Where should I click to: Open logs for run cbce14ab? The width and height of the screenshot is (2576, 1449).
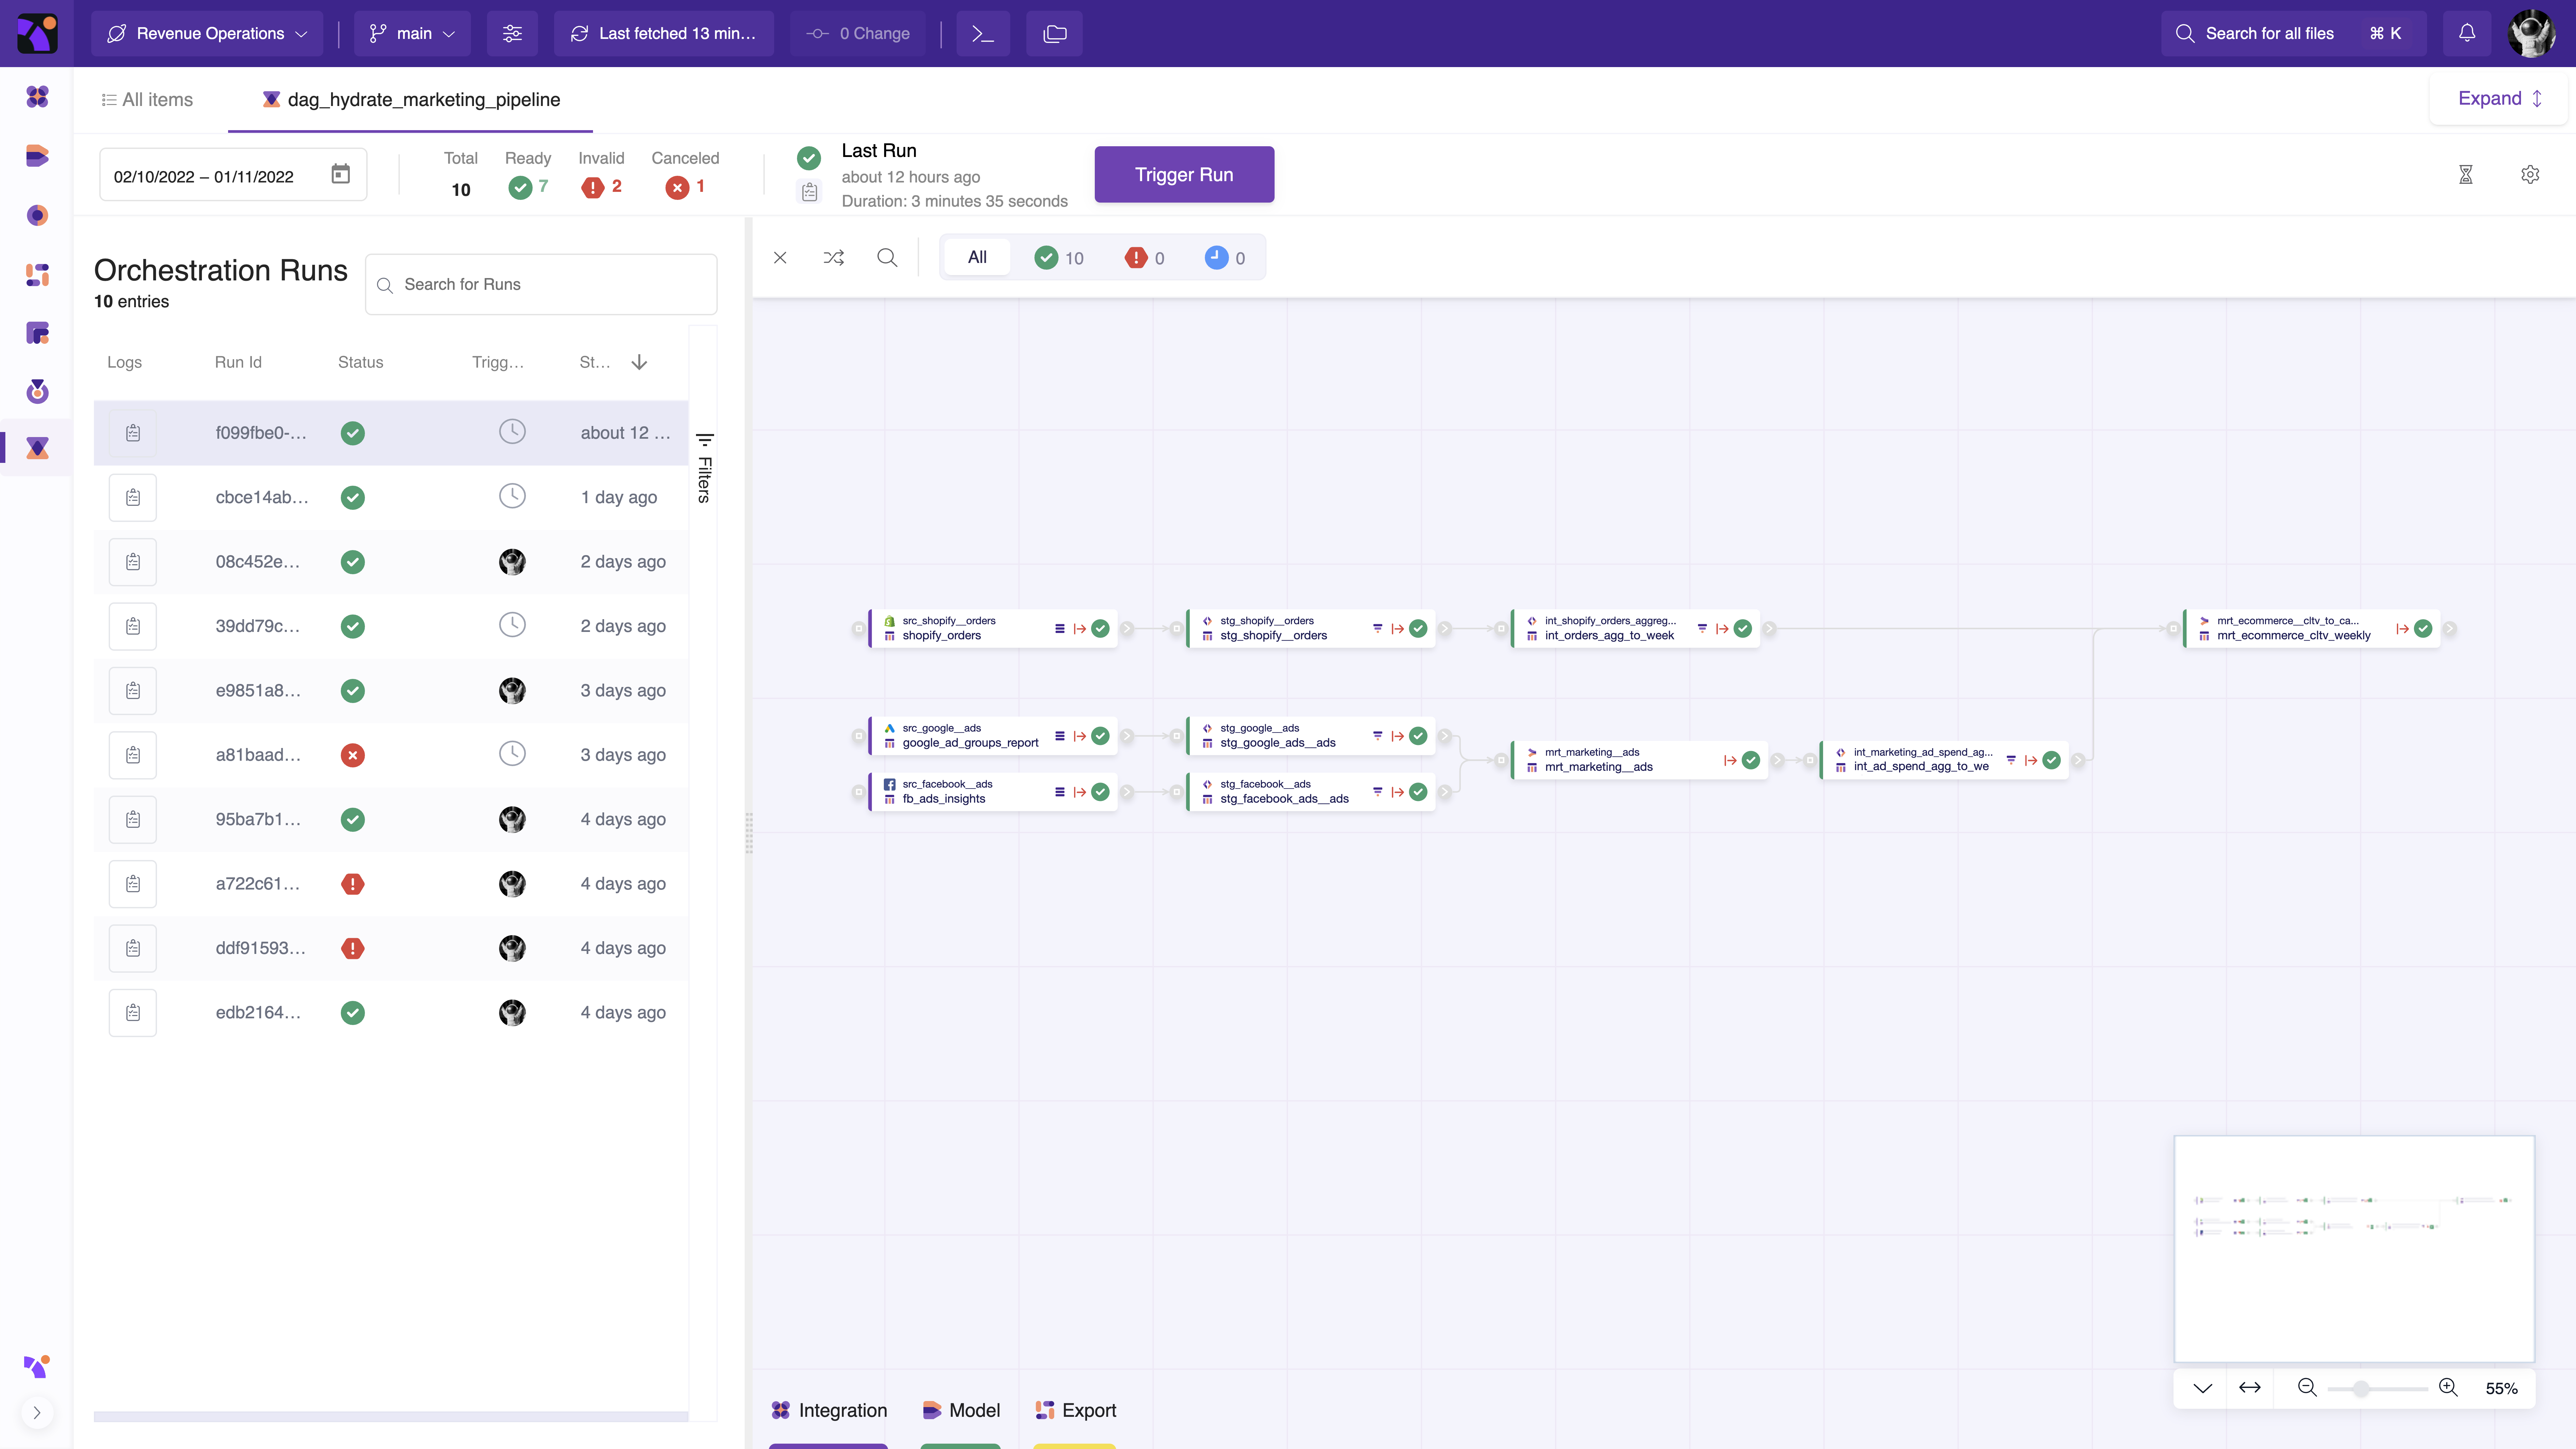click(133, 497)
